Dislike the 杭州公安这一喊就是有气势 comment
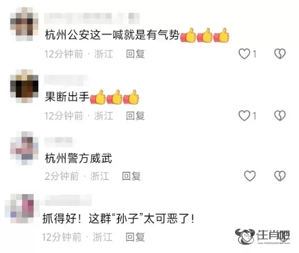 click(280, 54)
